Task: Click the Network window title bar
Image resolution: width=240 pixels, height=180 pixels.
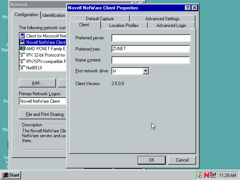Action: pyautogui.click(x=38, y=4)
